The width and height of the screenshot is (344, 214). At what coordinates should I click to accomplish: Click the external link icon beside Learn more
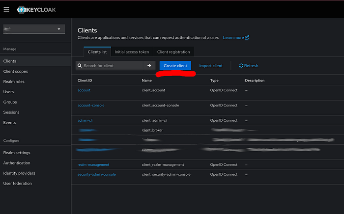point(247,37)
